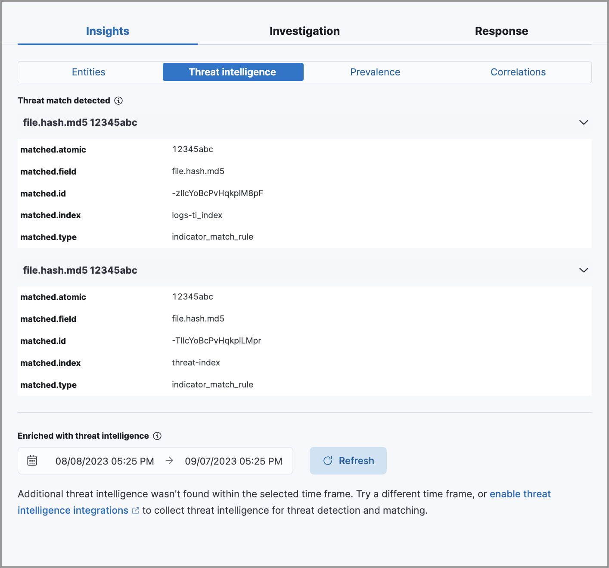
Task: Expand the second threat match header row
Action: tap(584, 270)
